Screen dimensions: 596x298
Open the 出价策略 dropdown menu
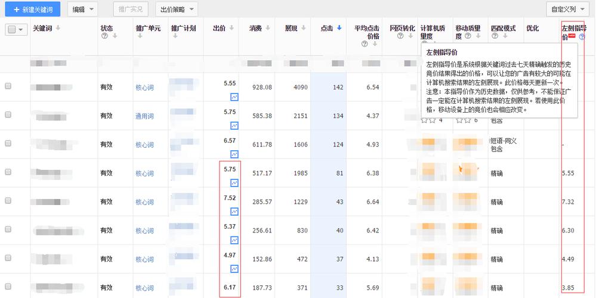pos(177,9)
